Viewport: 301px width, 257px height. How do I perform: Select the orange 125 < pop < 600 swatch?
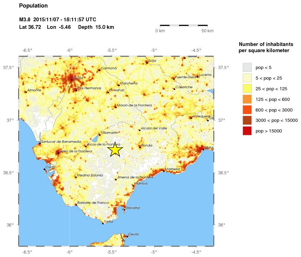point(247,99)
